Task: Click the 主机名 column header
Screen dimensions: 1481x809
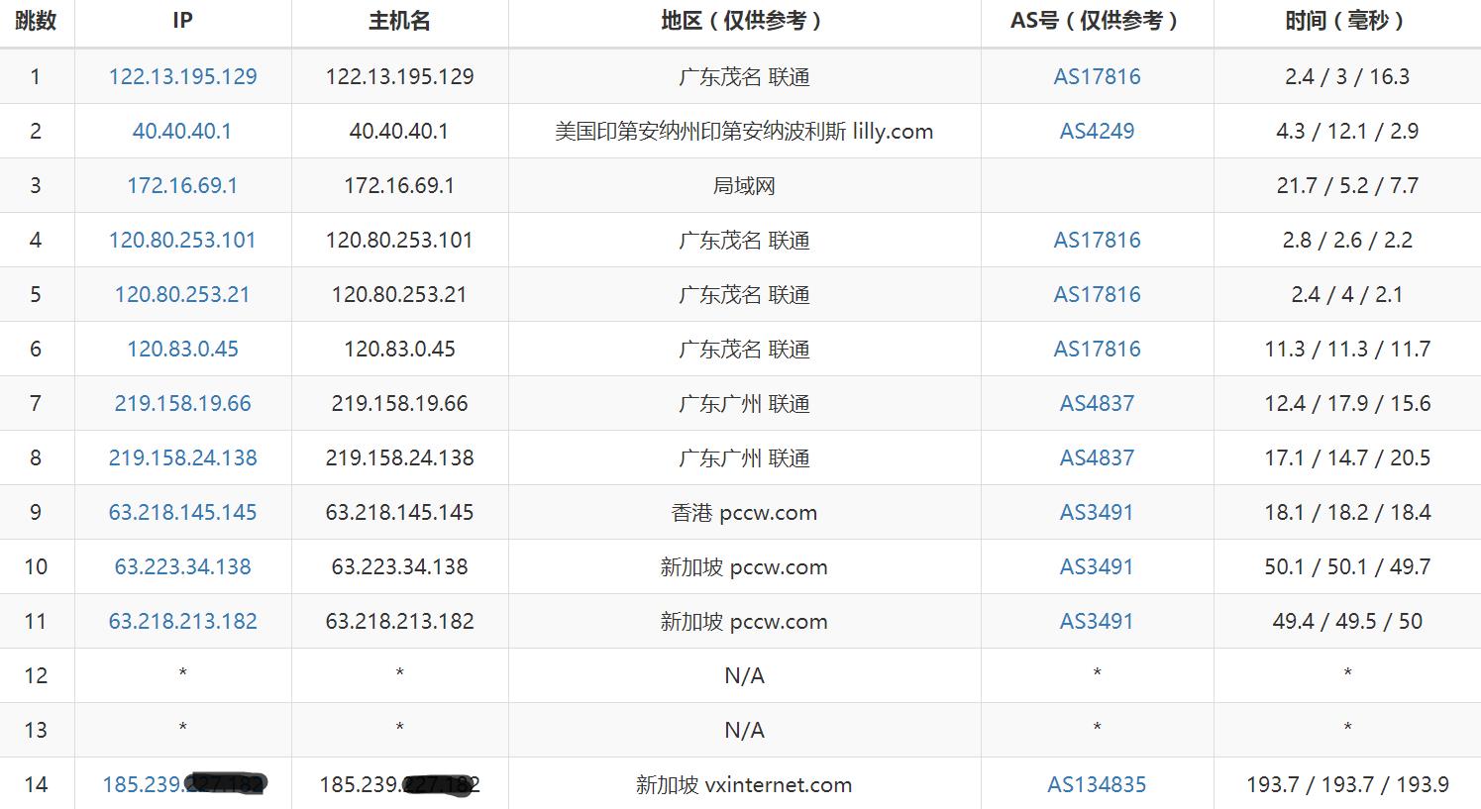Action: click(399, 21)
